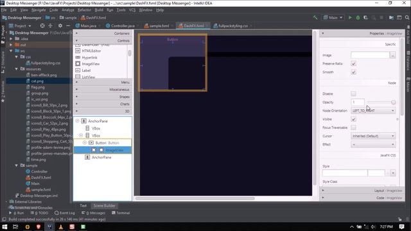Toggle the Visible checkbox
This screenshot has height=231, width=411.
click(x=353, y=119)
